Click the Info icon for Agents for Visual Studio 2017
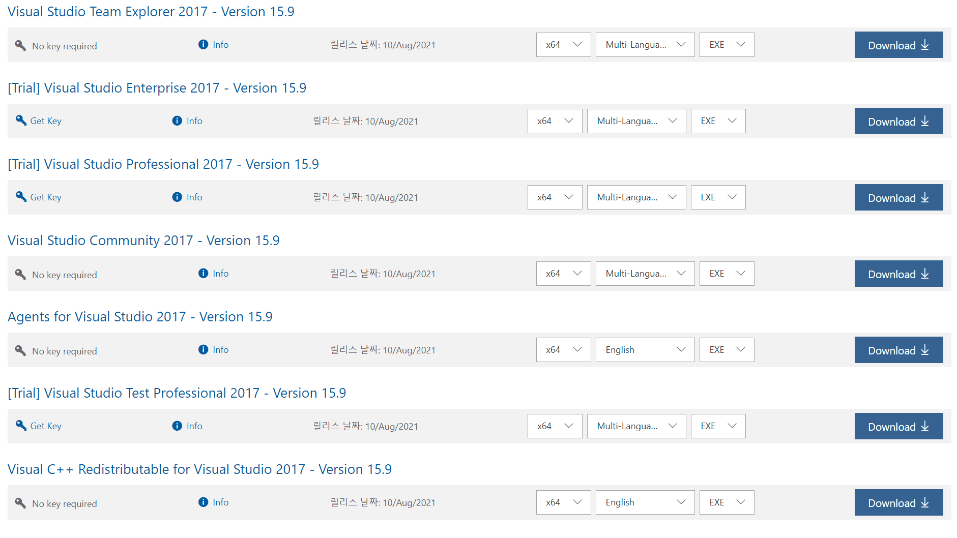Viewport: 957px width, 538px height. 203,350
